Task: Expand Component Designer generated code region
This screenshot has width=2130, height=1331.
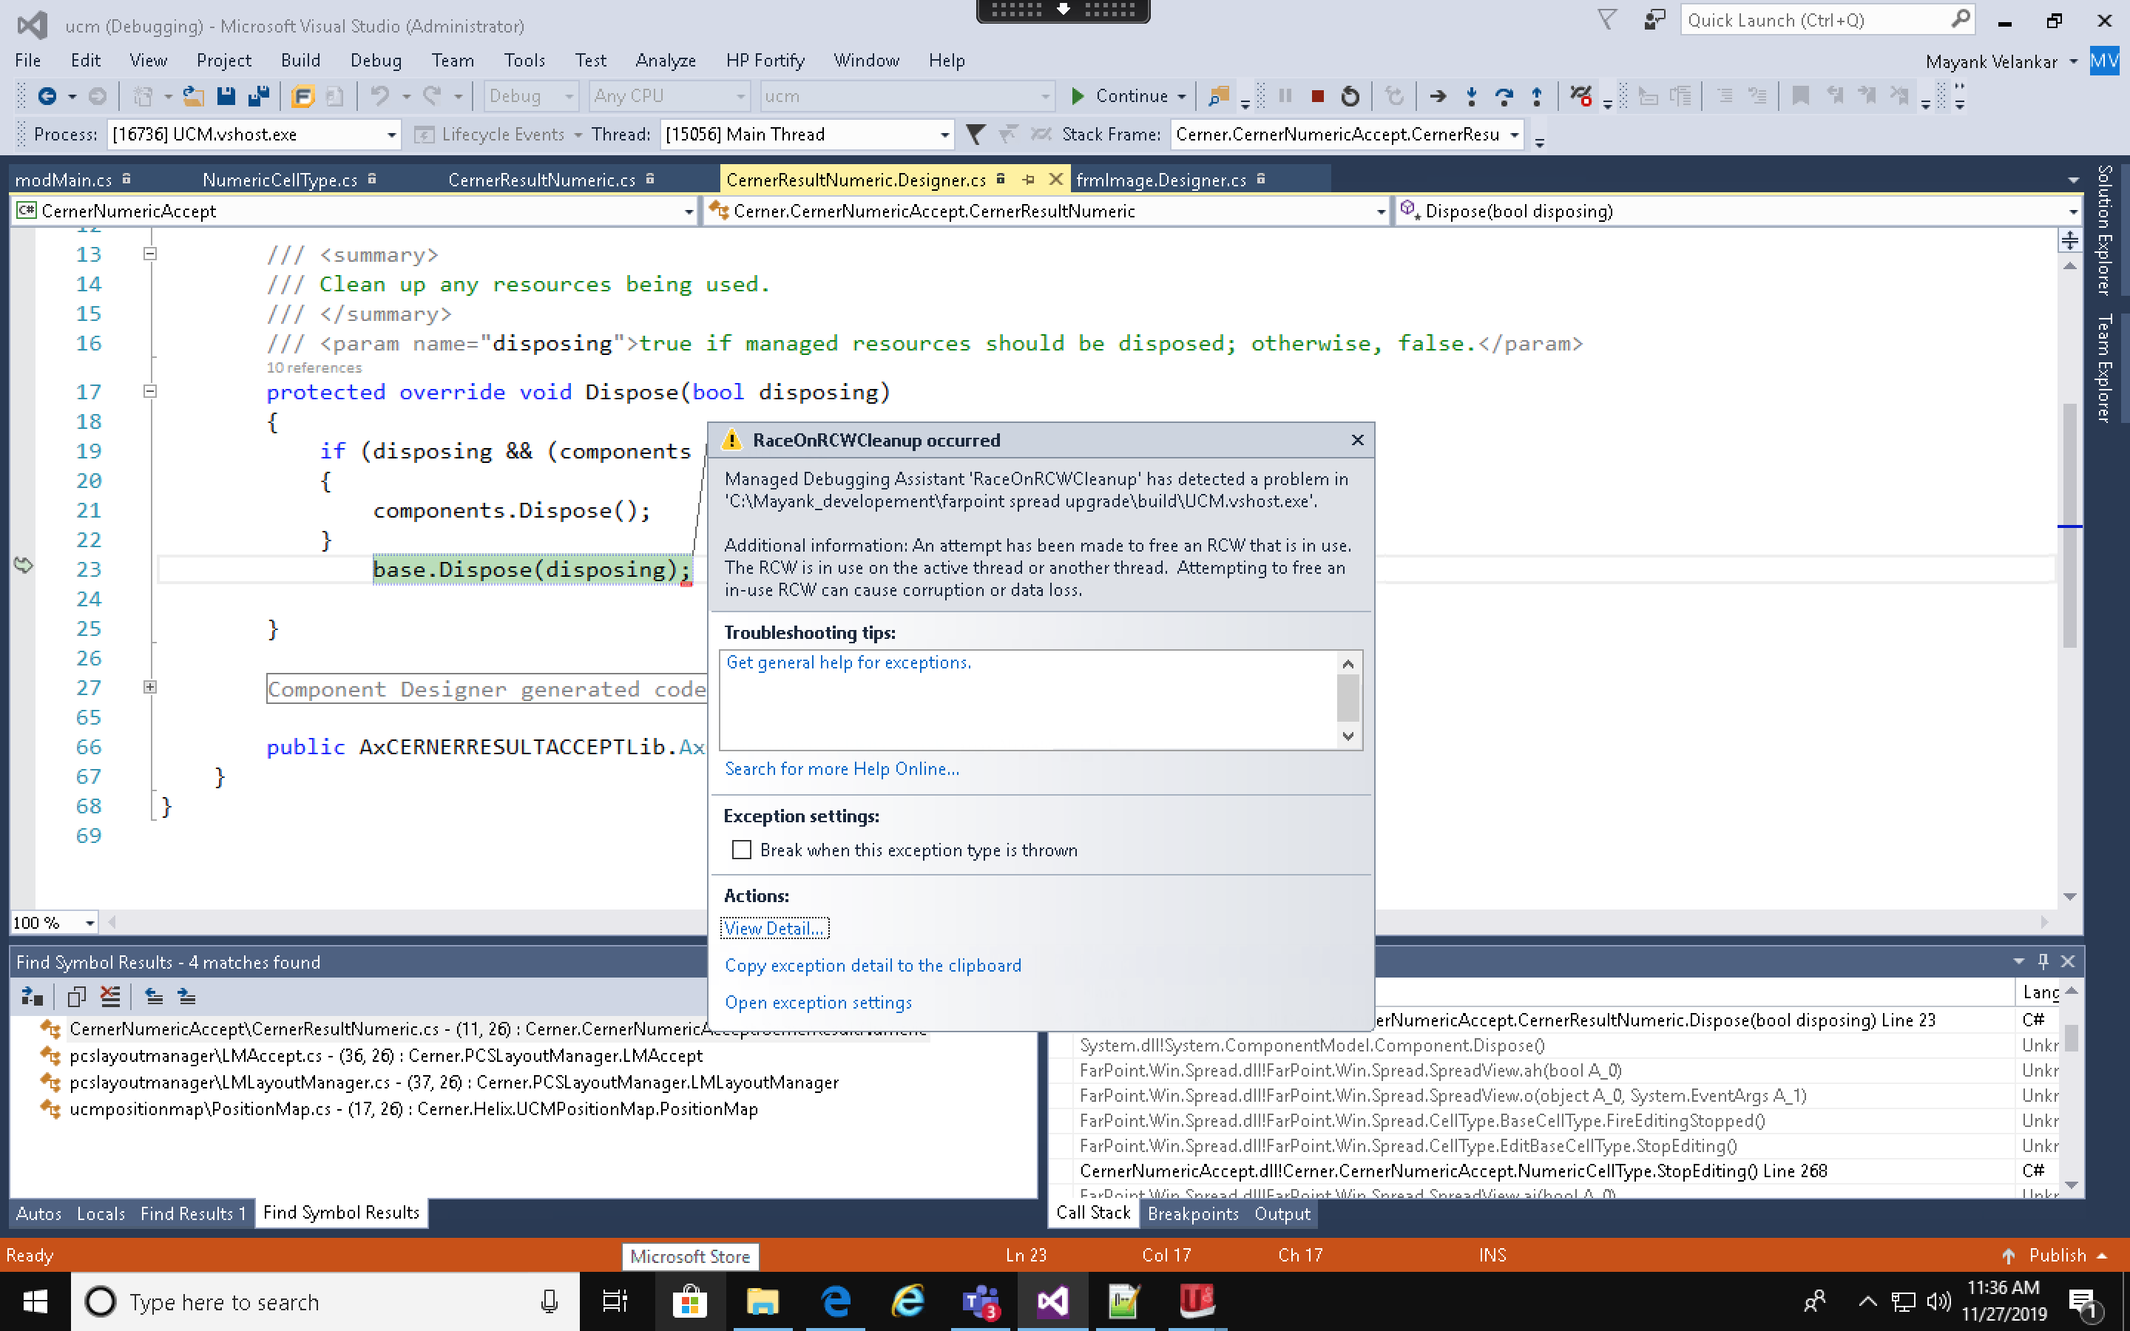Action: tap(151, 687)
